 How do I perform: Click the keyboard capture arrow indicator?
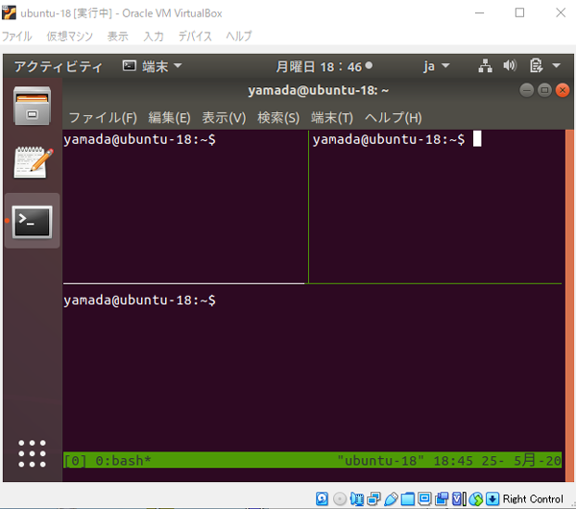tap(492, 498)
